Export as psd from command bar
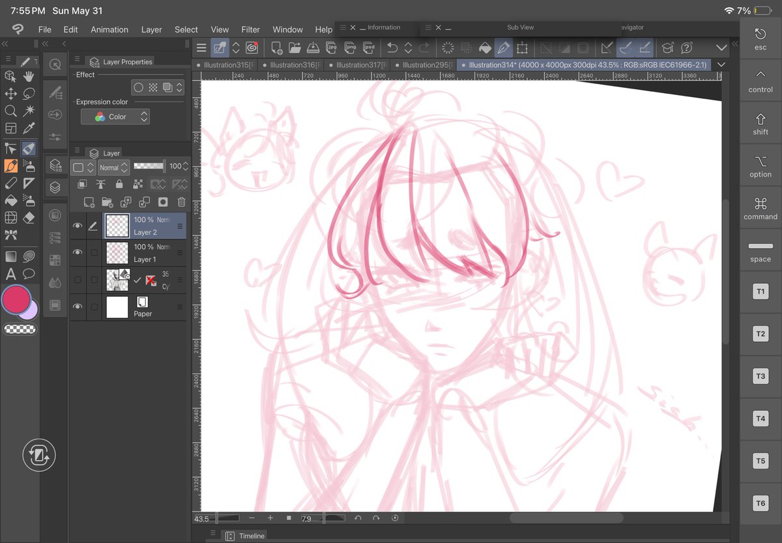 pos(369,48)
